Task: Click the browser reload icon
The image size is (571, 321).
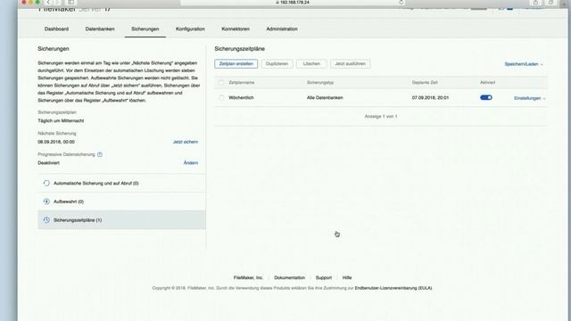Action: pos(401,2)
